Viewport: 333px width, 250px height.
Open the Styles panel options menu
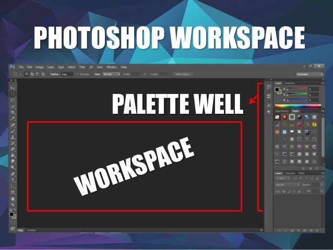tap(323, 111)
